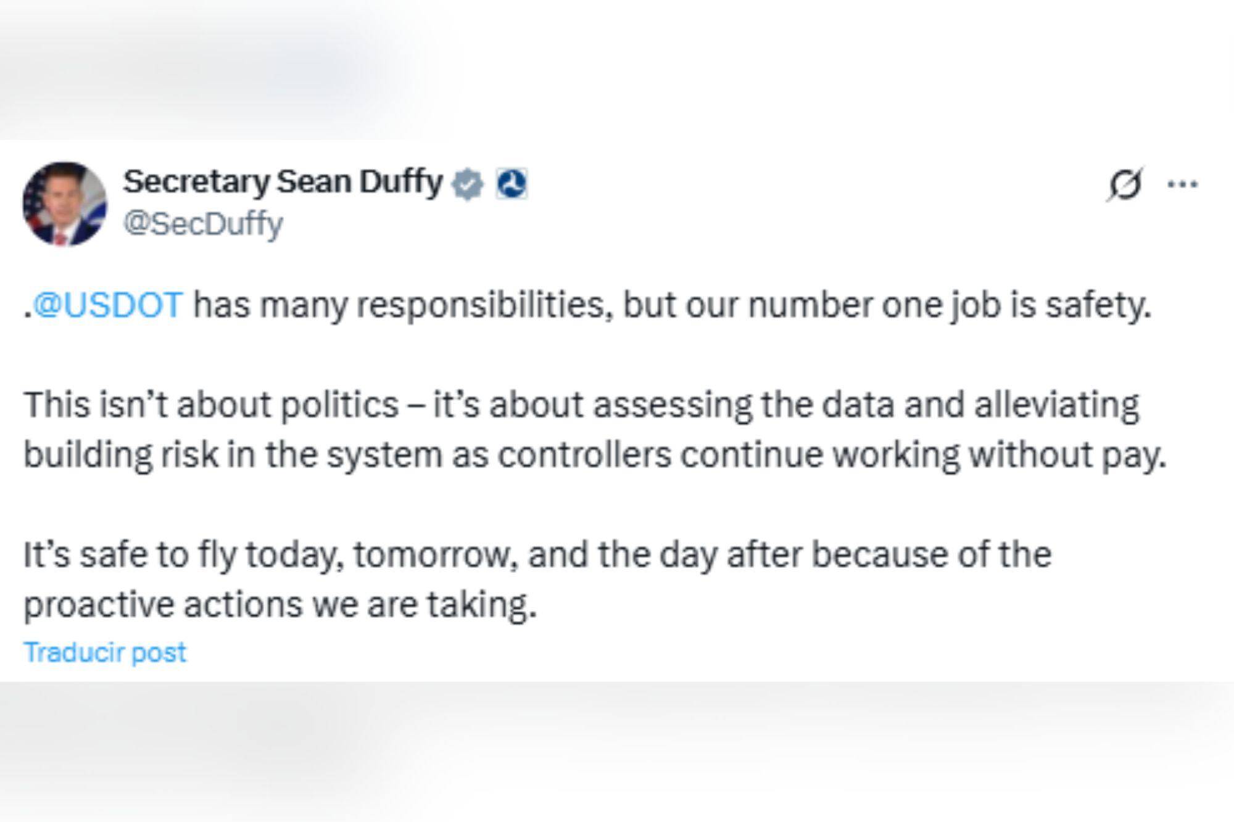The image size is (1234, 822).
Task: Click the "Secretary Sean Duffy" display name
Action: 283,182
